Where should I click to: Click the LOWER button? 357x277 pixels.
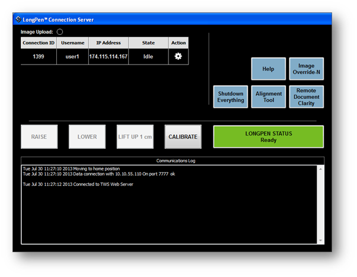coord(87,137)
